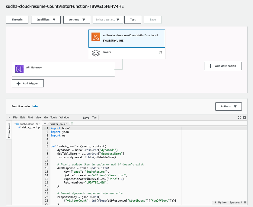Click Save in the editor menu bar
Viewport: 253px width, 207px height.
tap(86, 118)
